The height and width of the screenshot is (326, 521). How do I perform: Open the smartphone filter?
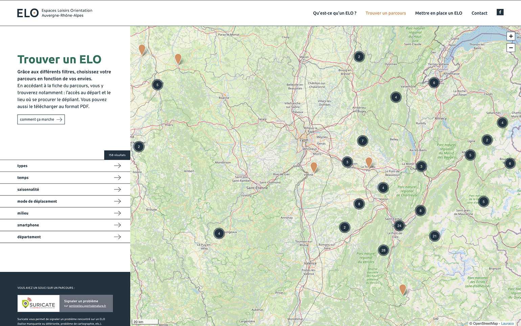pos(65,225)
